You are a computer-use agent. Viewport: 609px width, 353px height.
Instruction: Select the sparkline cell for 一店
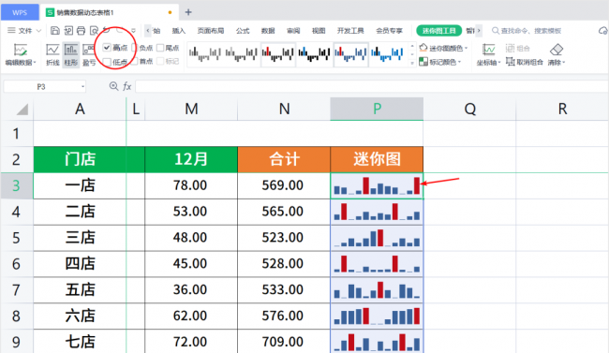coord(377,186)
